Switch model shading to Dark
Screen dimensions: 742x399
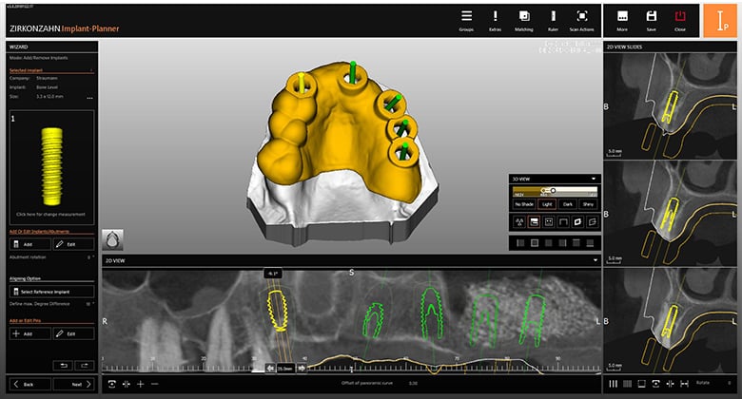tap(568, 203)
